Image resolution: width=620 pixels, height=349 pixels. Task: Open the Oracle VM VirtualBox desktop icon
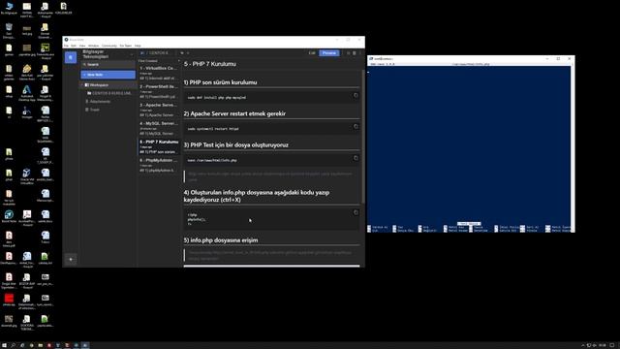click(x=27, y=176)
